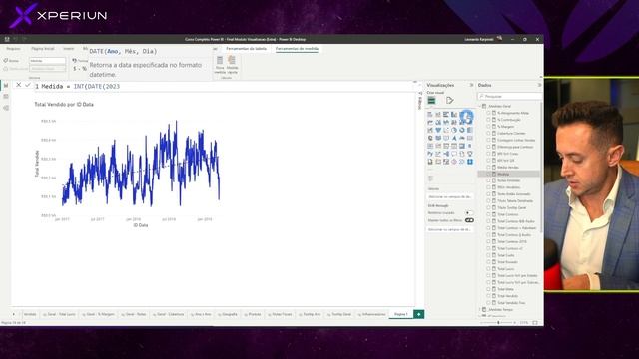Viewport: 639px width, 359px height.
Task: Pick the funnel chart visual
Action: tap(438, 130)
